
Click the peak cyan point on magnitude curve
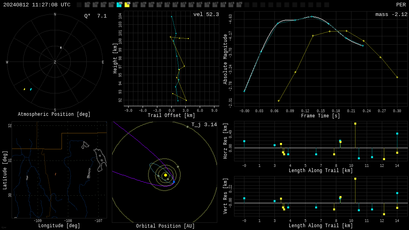312,17
